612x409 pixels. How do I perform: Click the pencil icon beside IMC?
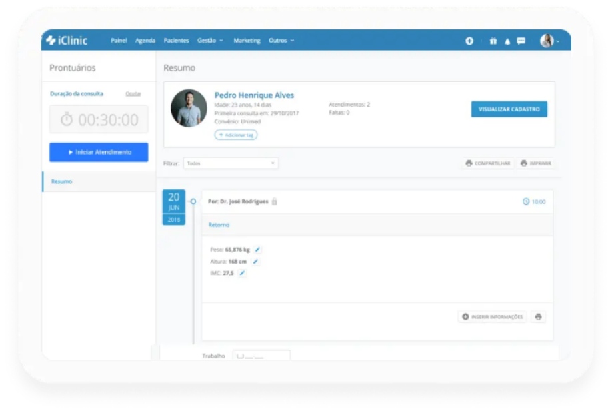click(x=242, y=273)
